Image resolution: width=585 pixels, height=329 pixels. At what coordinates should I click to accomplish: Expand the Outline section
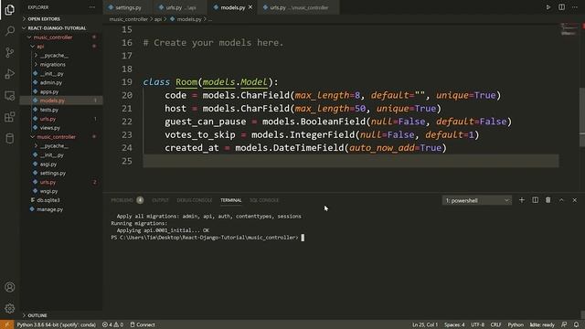tap(37, 315)
